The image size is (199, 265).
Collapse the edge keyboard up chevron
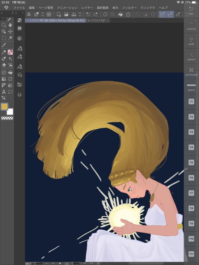click(x=191, y=23)
